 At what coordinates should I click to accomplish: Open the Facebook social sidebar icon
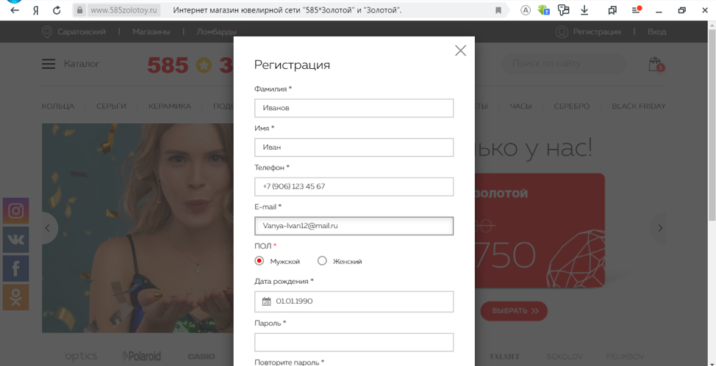pos(15,268)
